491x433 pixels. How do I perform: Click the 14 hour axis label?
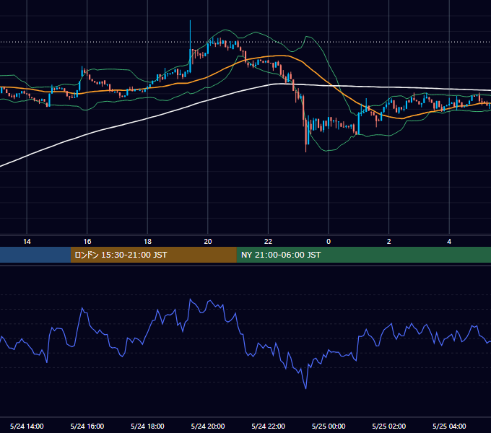point(27,242)
